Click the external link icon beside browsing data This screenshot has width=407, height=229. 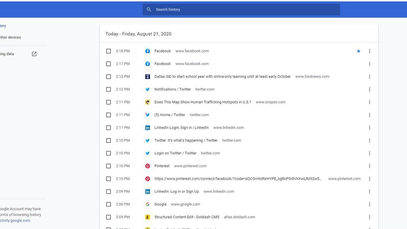pos(34,54)
